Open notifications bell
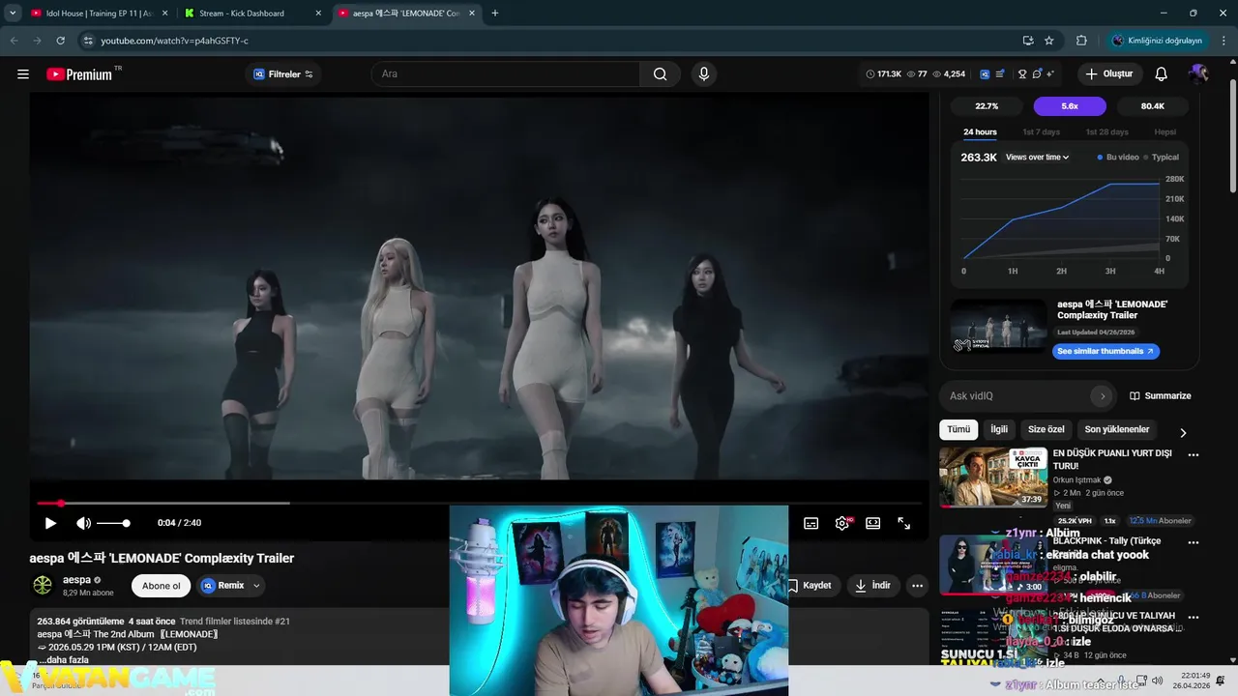The image size is (1238, 696). (x=1161, y=74)
